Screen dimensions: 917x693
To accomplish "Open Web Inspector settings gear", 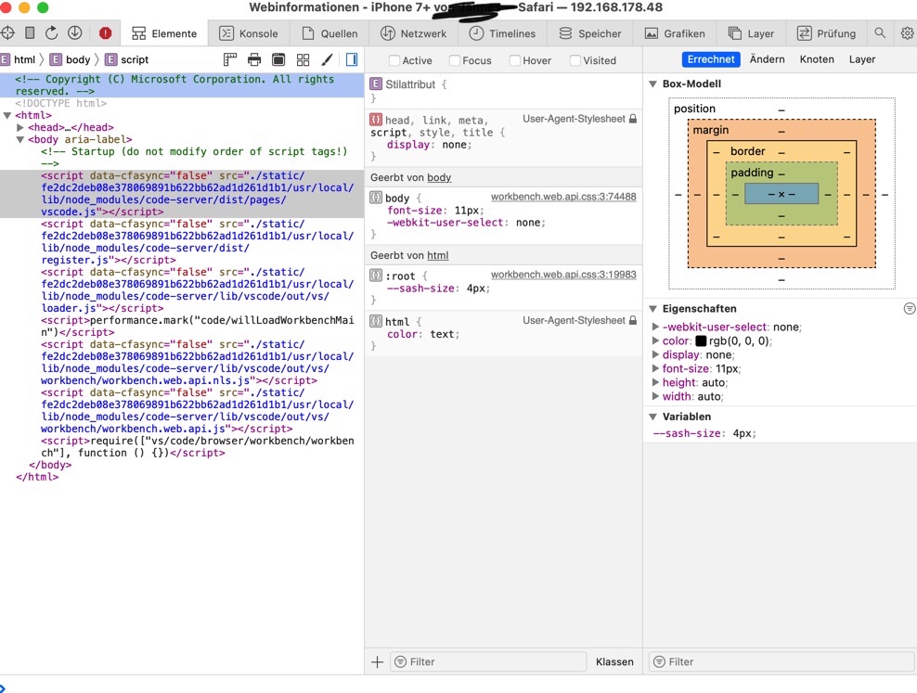I will 907,33.
